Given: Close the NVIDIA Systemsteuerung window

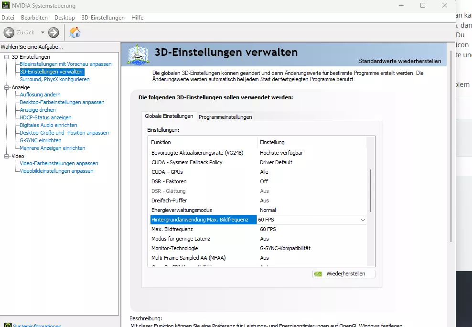Looking at the screenshot, I should [x=445, y=5].
